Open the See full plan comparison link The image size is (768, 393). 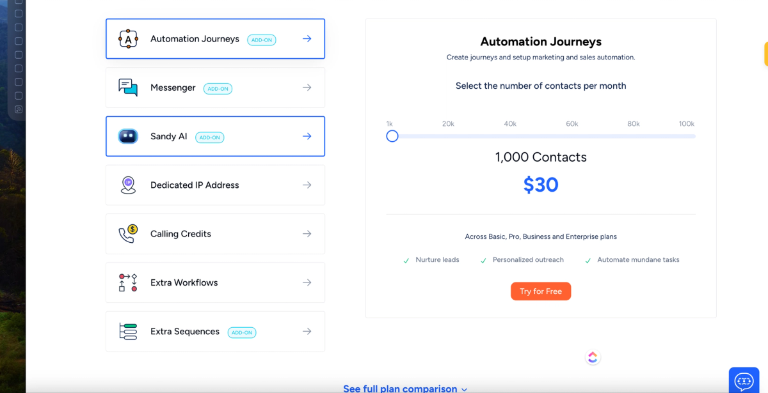click(x=400, y=389)
